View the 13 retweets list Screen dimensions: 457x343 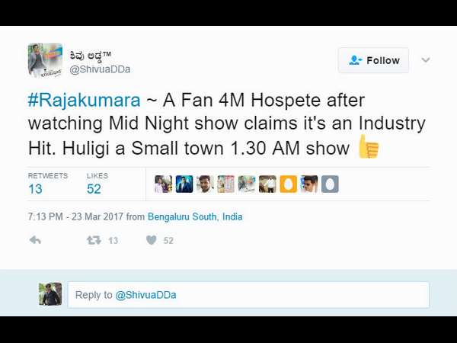pos(48,184)
